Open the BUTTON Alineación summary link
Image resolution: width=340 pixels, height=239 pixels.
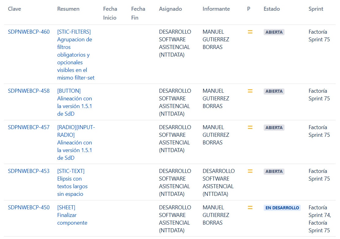(74, 103)
